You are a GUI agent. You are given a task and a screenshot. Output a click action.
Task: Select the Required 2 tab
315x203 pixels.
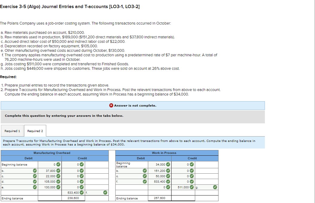[35, 131]
